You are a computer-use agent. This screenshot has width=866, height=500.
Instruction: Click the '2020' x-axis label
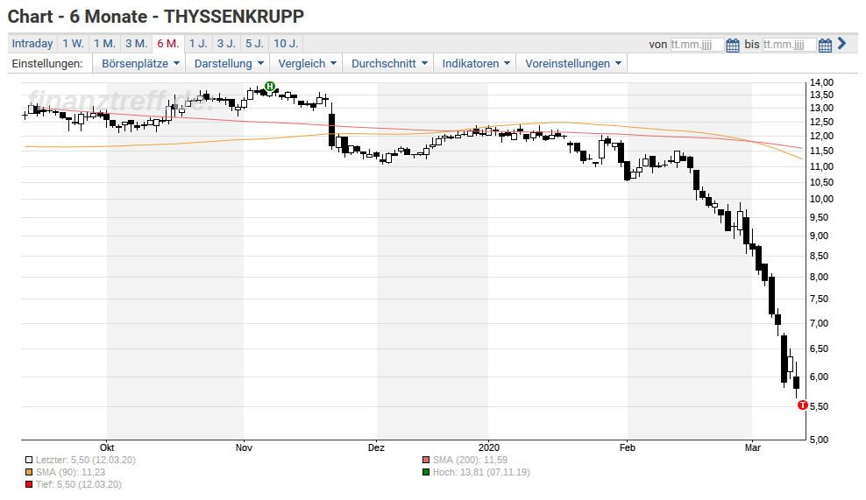[x=489, y=447]
